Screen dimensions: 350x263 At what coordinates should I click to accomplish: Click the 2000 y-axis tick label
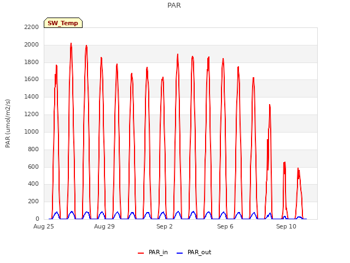[x=32, y=44]
